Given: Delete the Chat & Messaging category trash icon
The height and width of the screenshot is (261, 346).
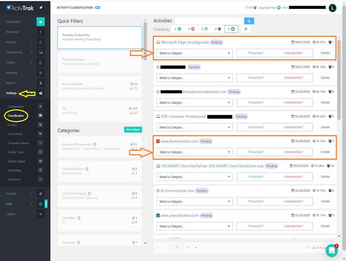Looking at the screenshot, I should coord(89,193).
